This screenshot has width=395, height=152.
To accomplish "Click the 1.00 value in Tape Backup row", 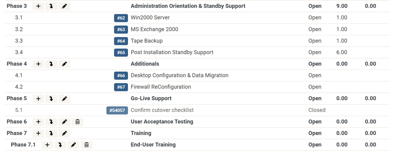I will (x=342, y=41).
